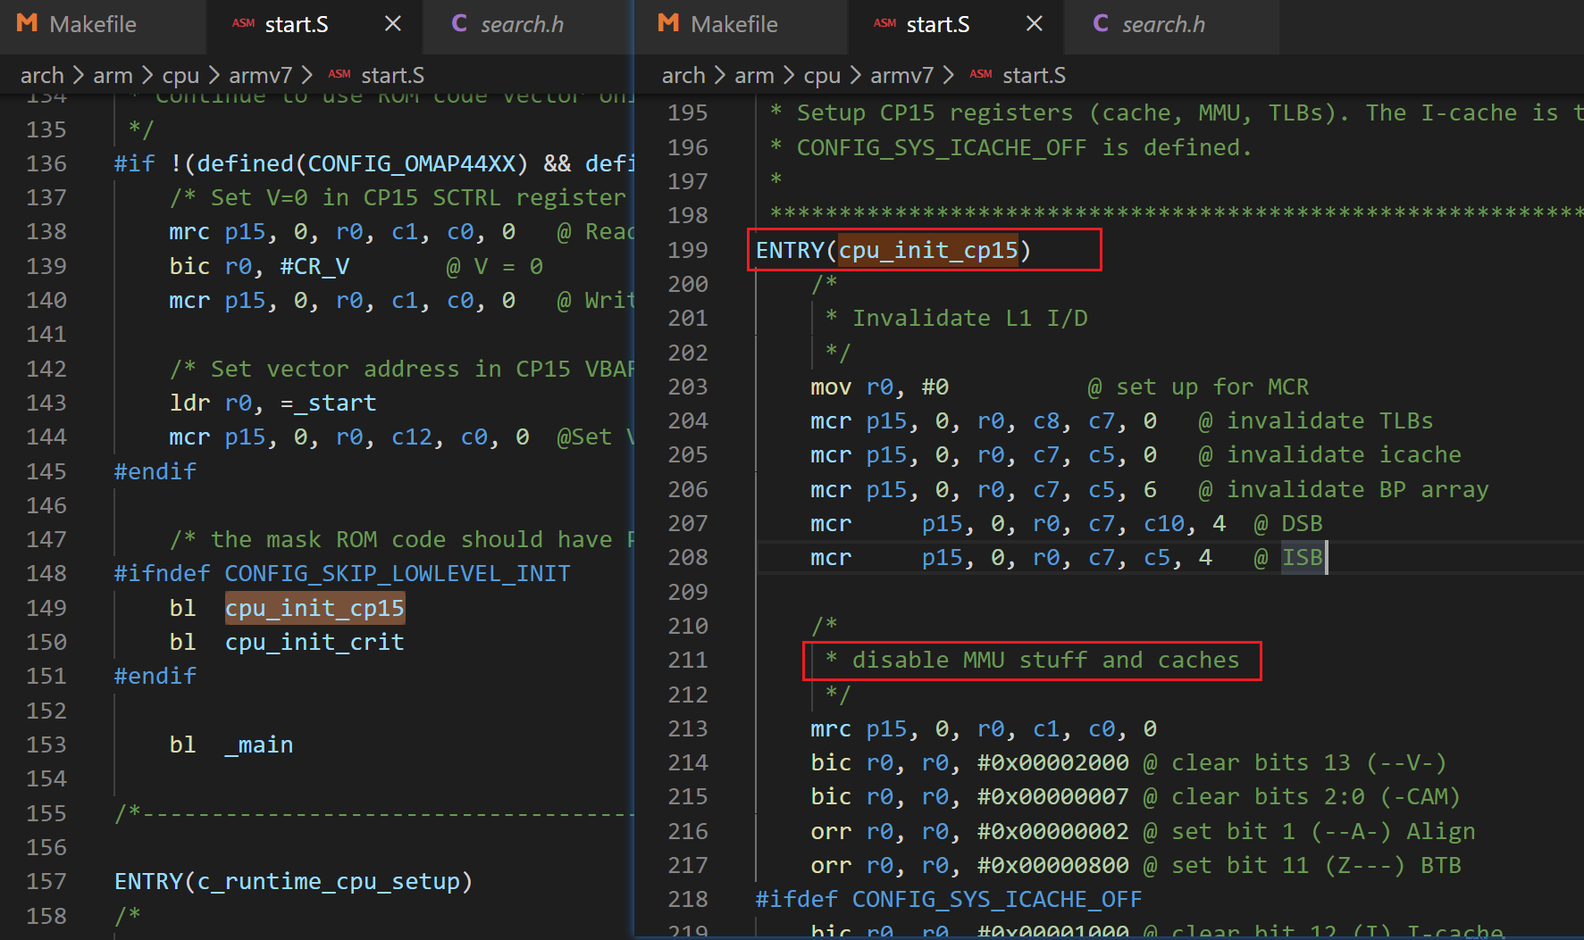1584x940 pixels.
Task: Close start.S tab in right editor
Action: pos(1035,24)
